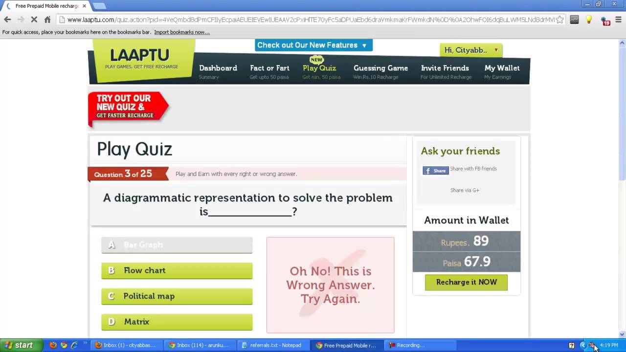Bookmark this page with the star icon
The image size is (626, 352).
click(560, 20)
